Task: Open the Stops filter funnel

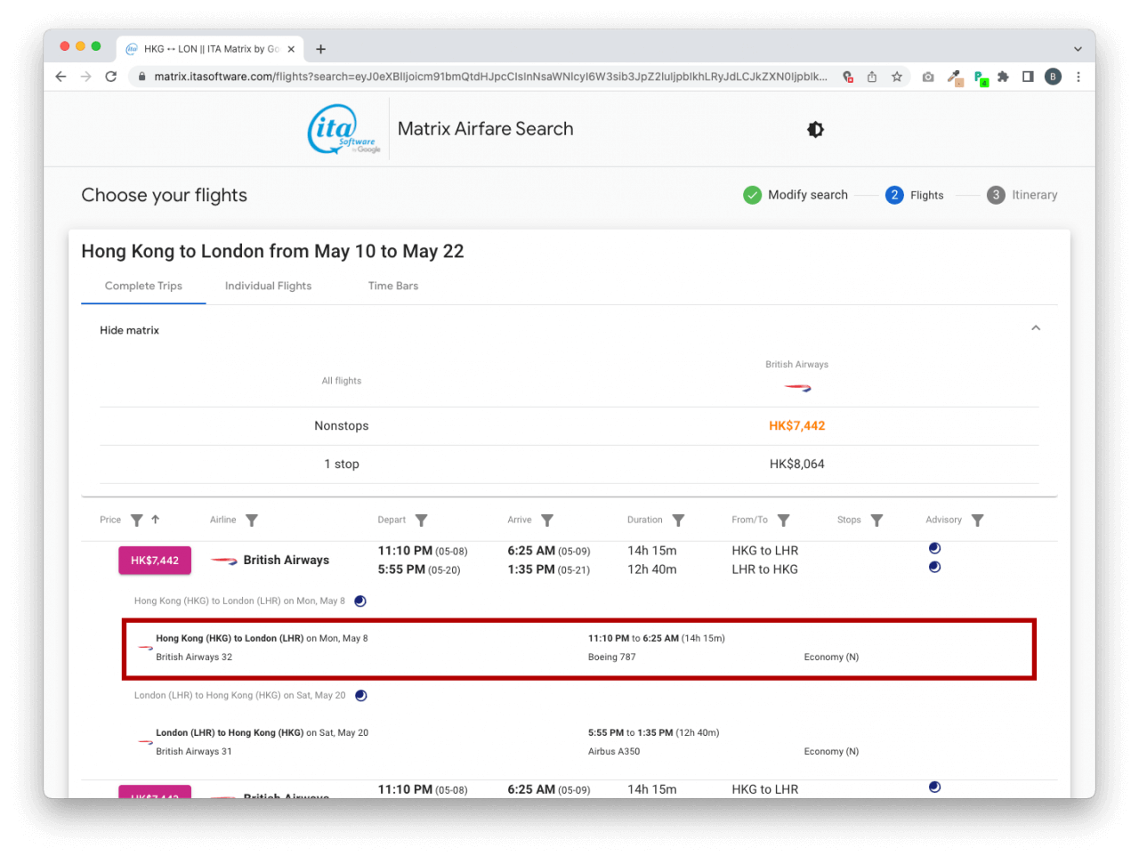Action: click(x=876, y=521)
